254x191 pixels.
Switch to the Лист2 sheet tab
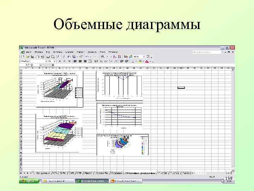pyautogui.click(x=88, y=173)
